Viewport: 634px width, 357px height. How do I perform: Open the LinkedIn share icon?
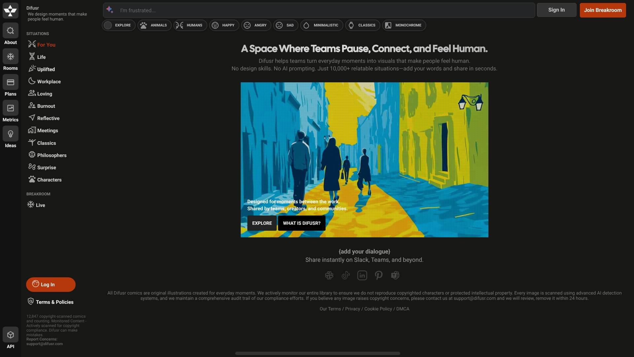[x=362, y=275]
